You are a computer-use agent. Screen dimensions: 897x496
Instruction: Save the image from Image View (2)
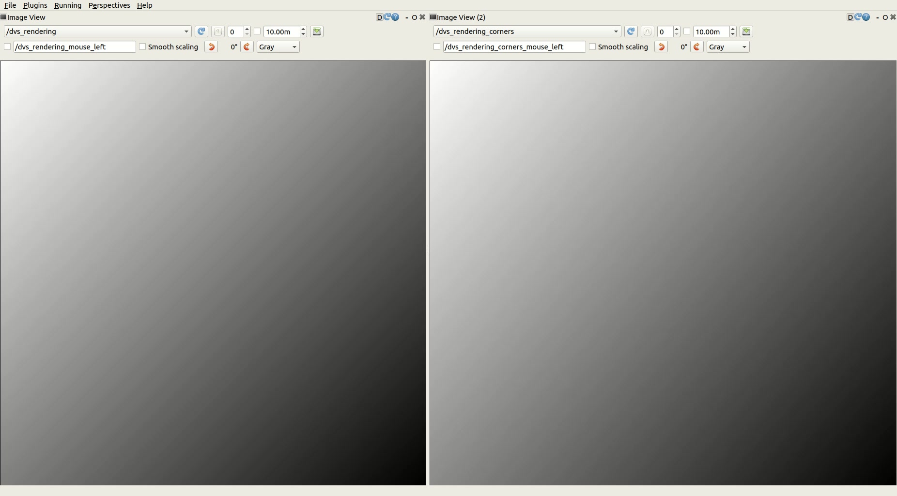click(746, 31)
